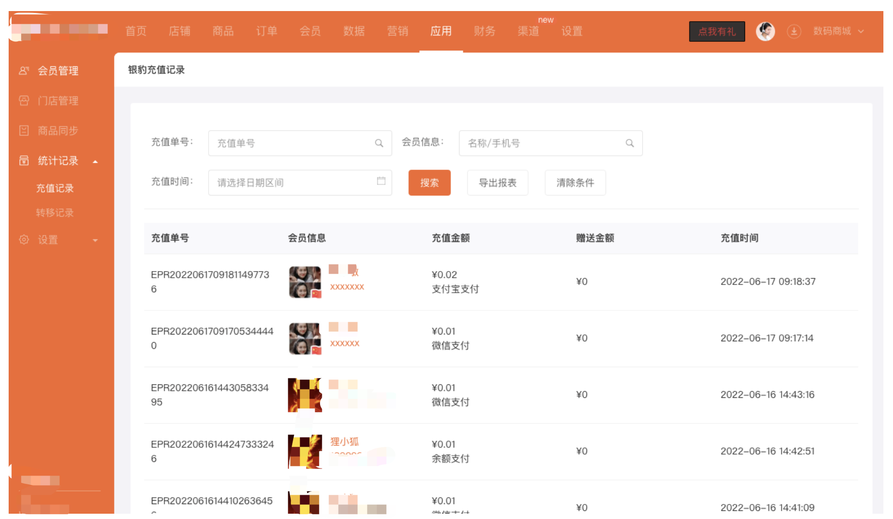Image resolution: width=893 pixels, height=519 pixels.
Task: Go to 营销 in top navigation
Action: pyautogui.click(x=397, y=31)
